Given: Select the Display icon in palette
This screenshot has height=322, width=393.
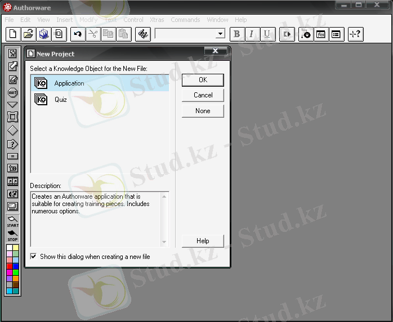Looking at the screenshot, I should (12, 53).
